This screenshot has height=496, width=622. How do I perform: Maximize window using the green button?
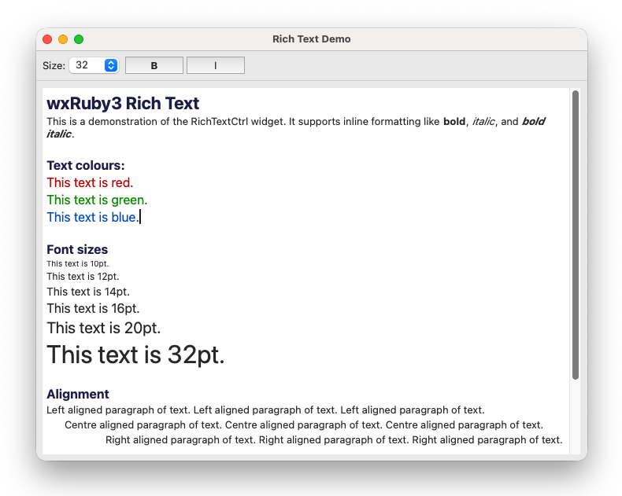[x=79, y=39]
